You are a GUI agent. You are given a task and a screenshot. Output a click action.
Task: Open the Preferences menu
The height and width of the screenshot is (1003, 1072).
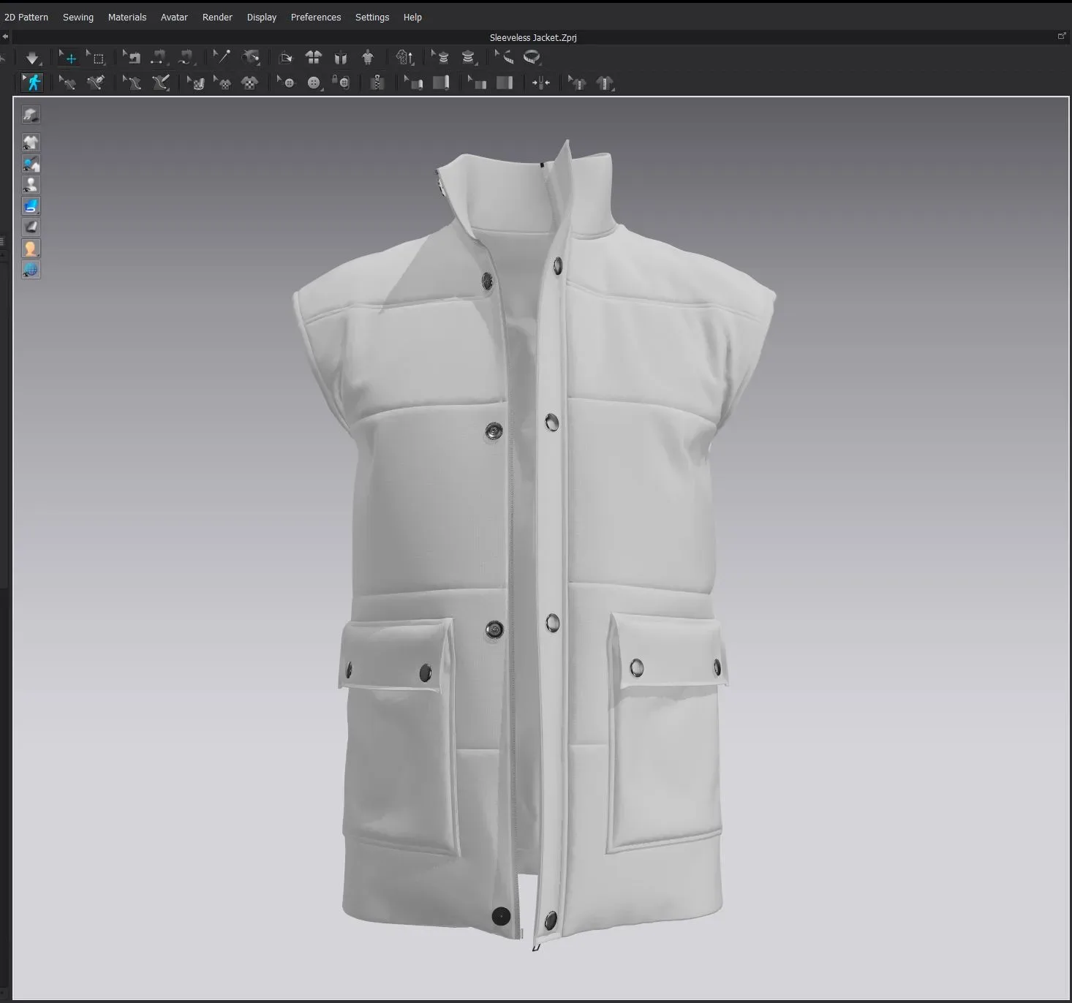coord(316,17)
